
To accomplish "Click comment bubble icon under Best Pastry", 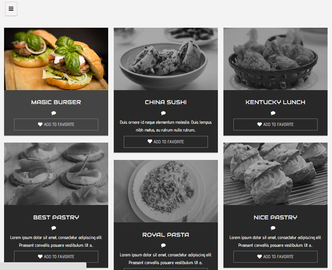I will pyautogui.click(x=54, y=228).
